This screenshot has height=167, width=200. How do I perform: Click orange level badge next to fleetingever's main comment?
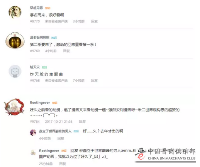click(x=54, y=103)
